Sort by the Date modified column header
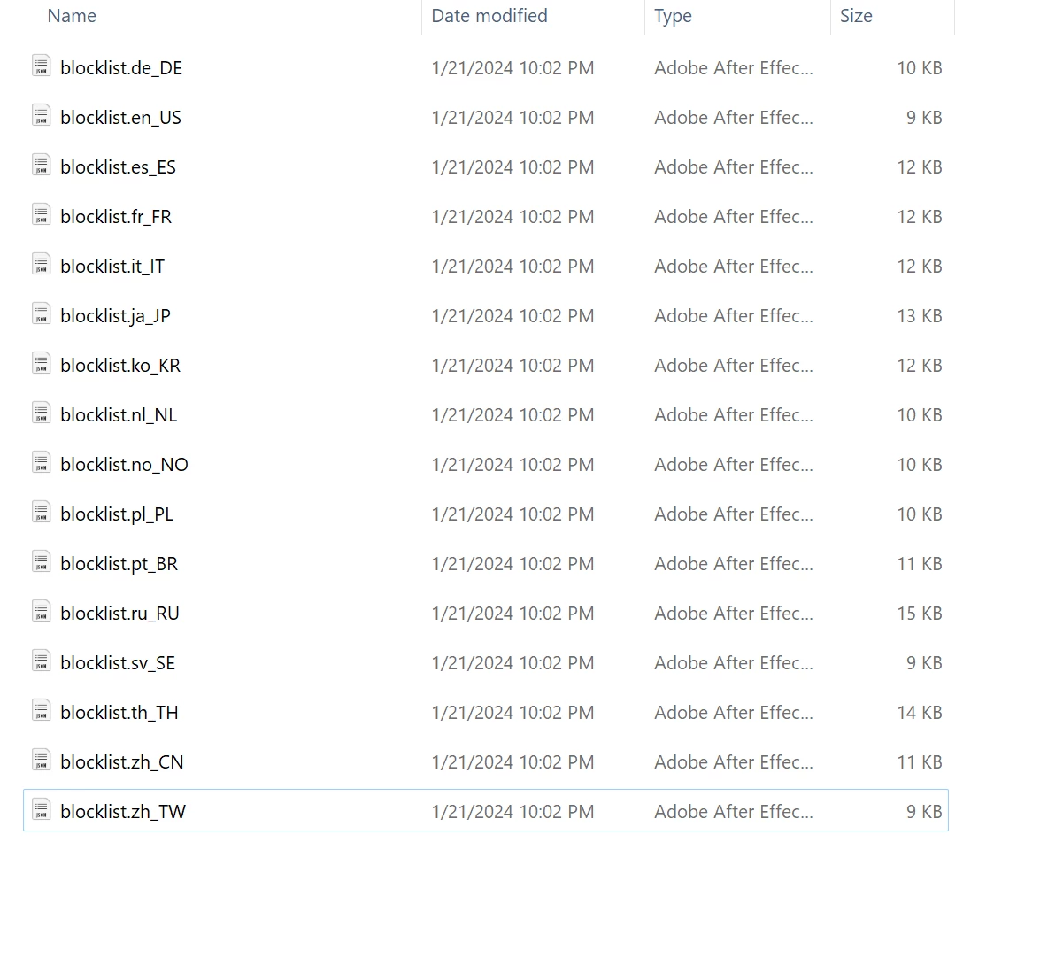Image resolution: width=1040 pixels, height=958 pixels. coord(489,16)
